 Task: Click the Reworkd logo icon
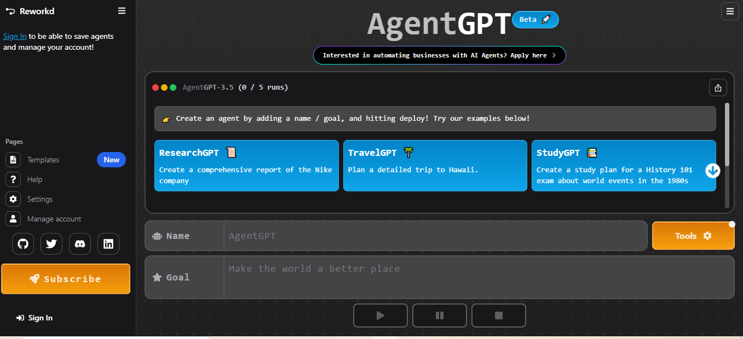click(10, 11)
